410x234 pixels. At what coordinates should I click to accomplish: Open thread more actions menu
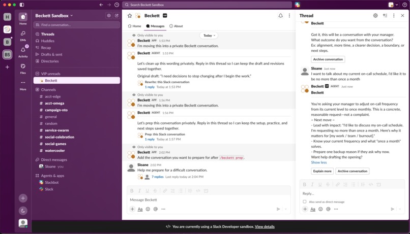pyautogui.click(x=394, y=16)
